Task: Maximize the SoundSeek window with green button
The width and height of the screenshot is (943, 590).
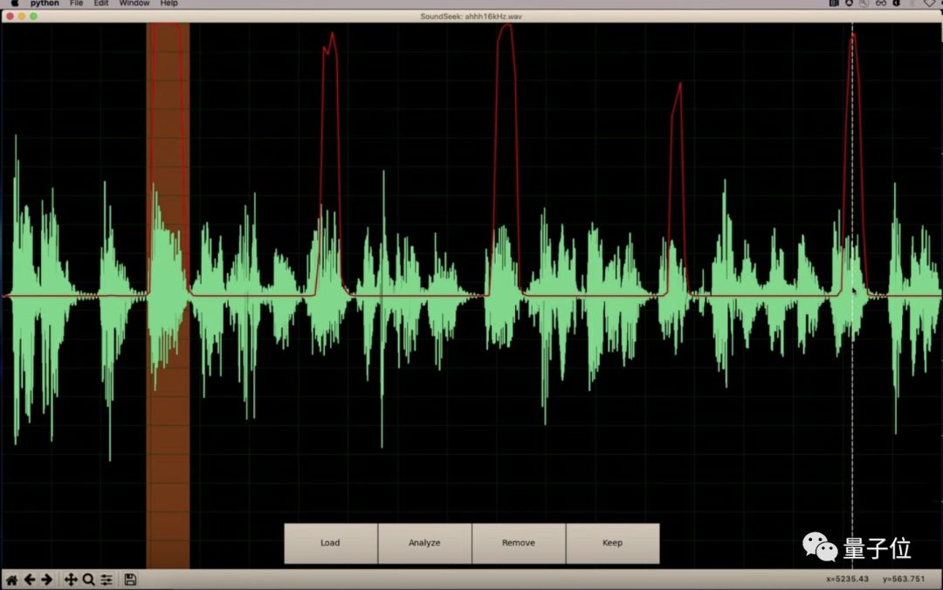Action: pyautogui.click(x=34, y=17)
